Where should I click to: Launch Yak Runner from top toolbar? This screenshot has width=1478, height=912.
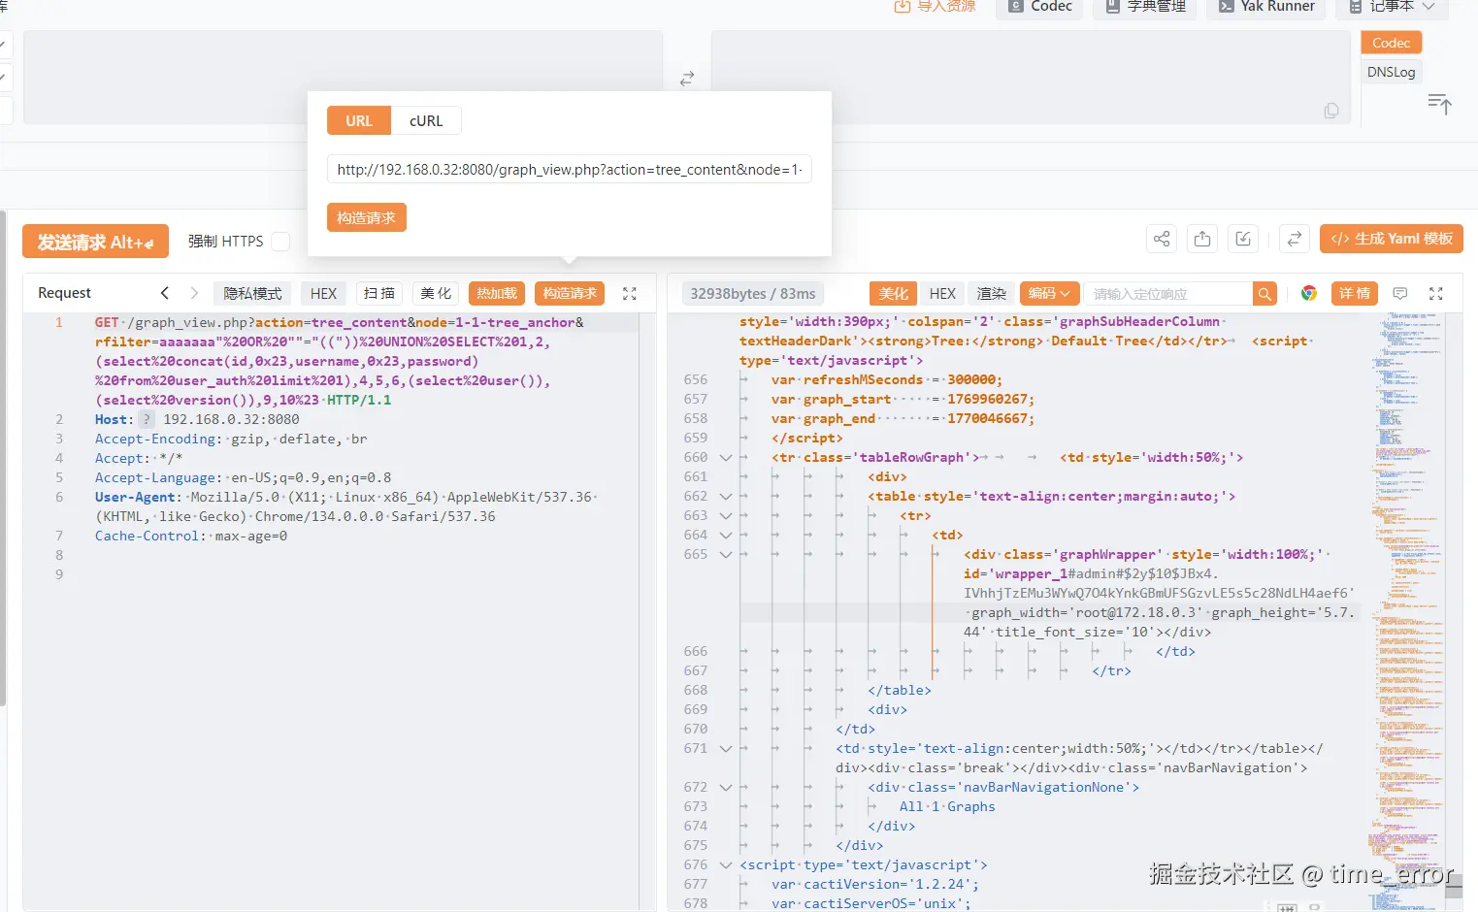point(1267,7)
